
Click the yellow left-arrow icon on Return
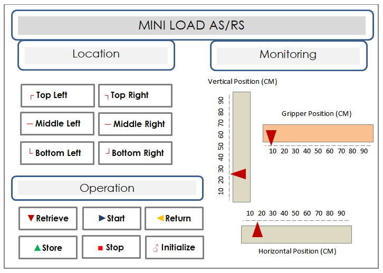click(160, 218)
